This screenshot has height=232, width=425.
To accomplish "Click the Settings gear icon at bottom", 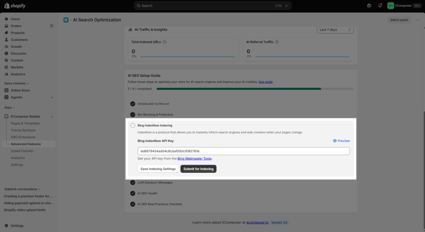I will tap(7, 225).
